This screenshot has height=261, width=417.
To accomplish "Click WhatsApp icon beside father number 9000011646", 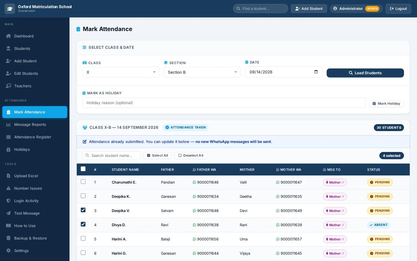I will (x=194, y=182).
